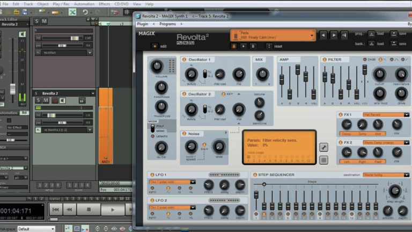The image size is (412, 232).
Task: Select preset slot A
Action: coord(234,46)
